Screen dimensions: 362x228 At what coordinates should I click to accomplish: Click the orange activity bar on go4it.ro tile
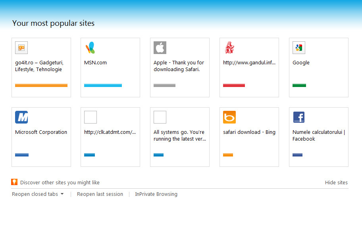[x=41, y=85]
